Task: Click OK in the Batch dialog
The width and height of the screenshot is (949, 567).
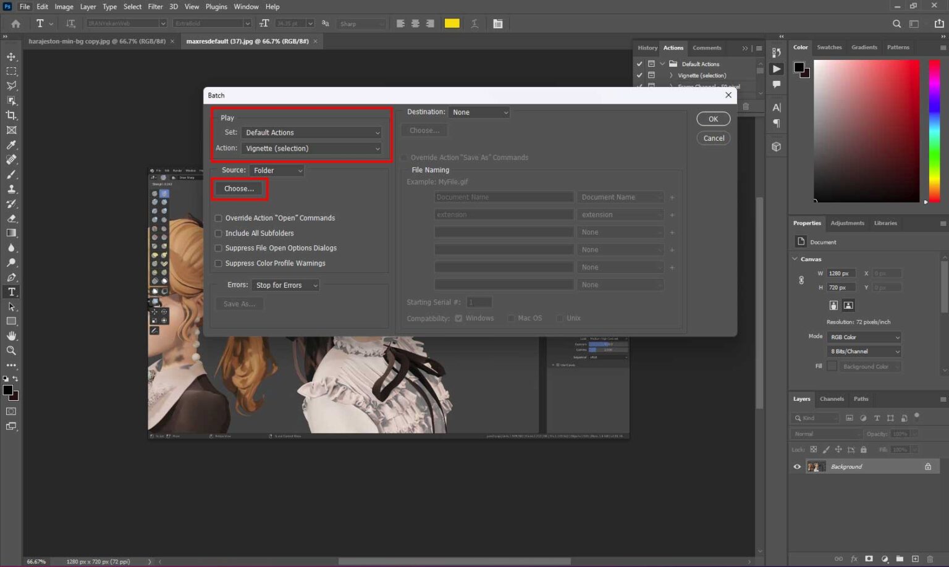Action: tap(713, 119)
